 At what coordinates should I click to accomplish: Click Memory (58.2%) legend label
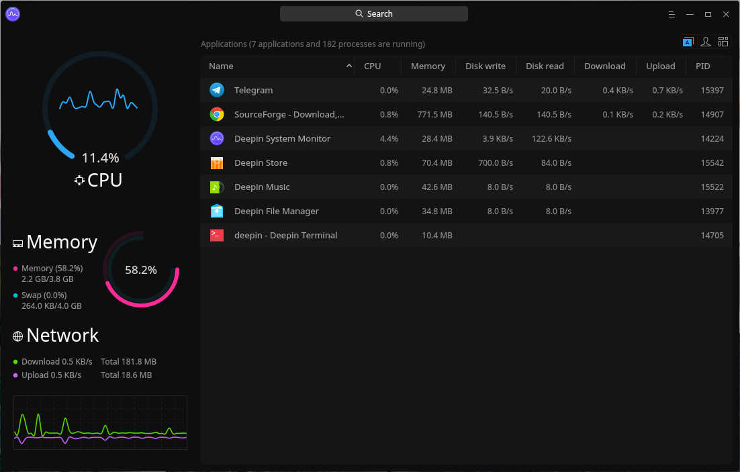click(x=52, y=268)
